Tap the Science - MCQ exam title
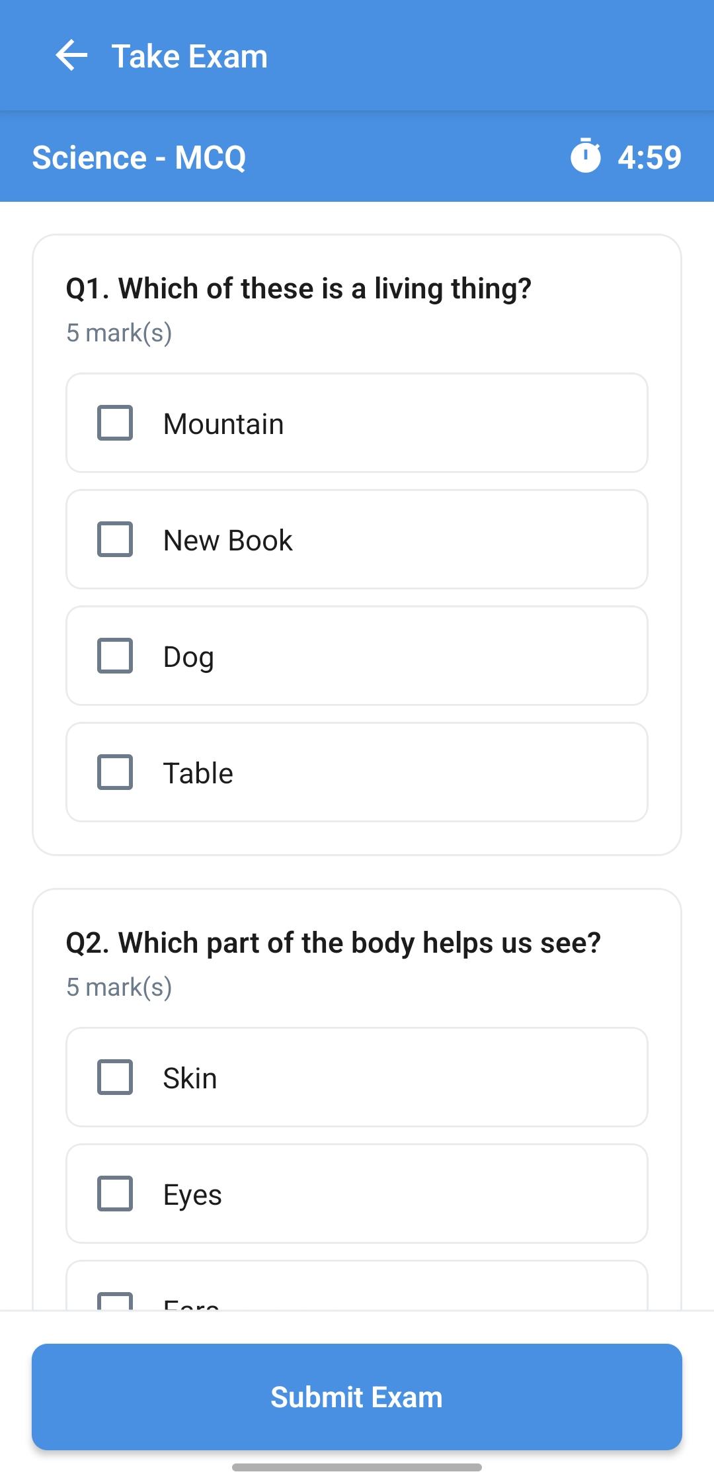 coord(139,157)
